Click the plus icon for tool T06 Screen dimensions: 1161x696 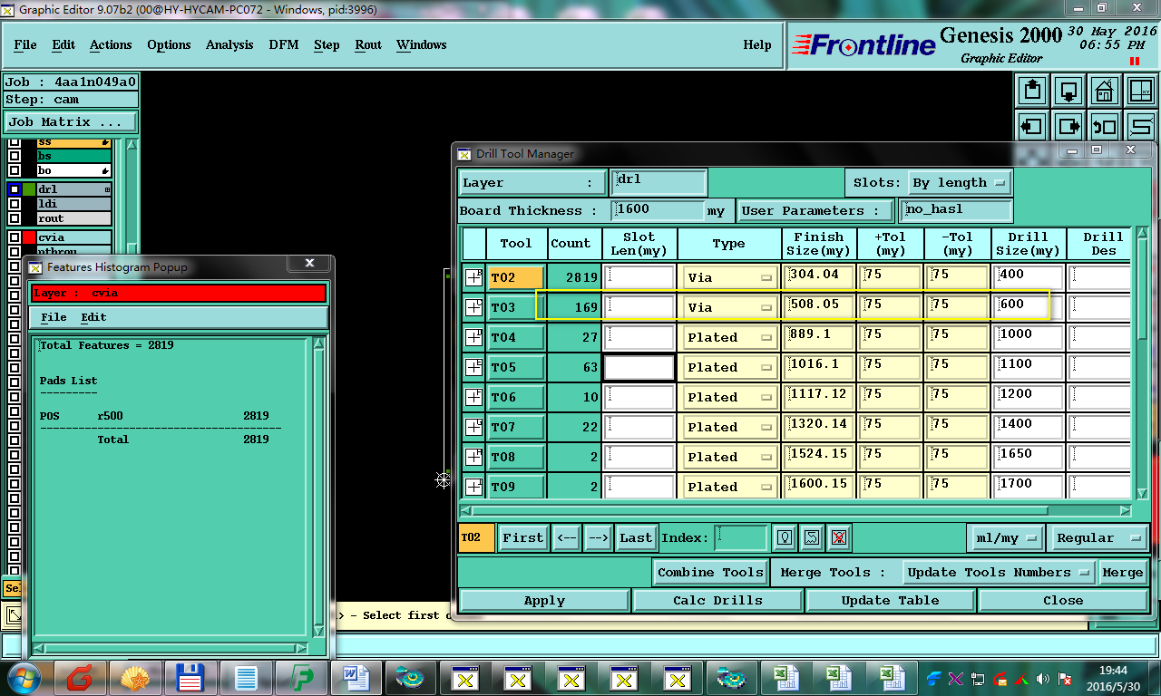tap(473, 397)
